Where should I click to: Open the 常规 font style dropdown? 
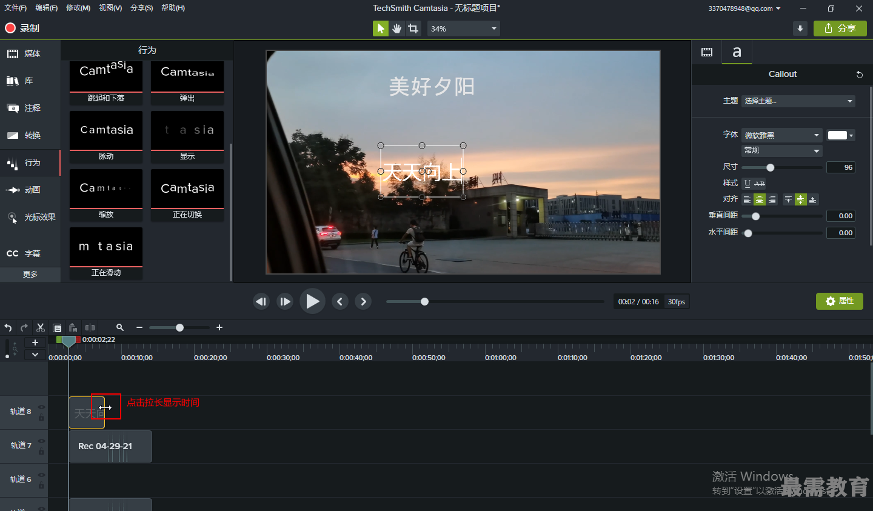coord(782,150)
